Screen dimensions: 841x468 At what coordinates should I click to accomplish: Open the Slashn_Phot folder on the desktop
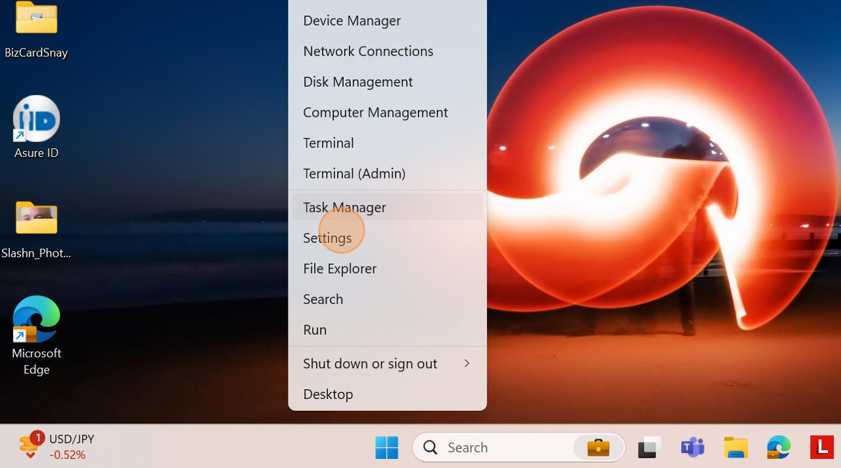click(x=36, y=218)
